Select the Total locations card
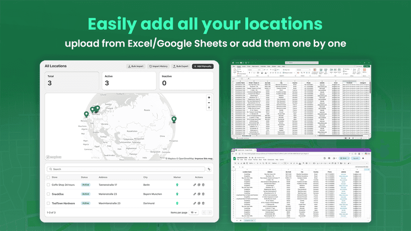Viewport: 411px width, 231px height. pyautogui.click(x=72, y=81)
